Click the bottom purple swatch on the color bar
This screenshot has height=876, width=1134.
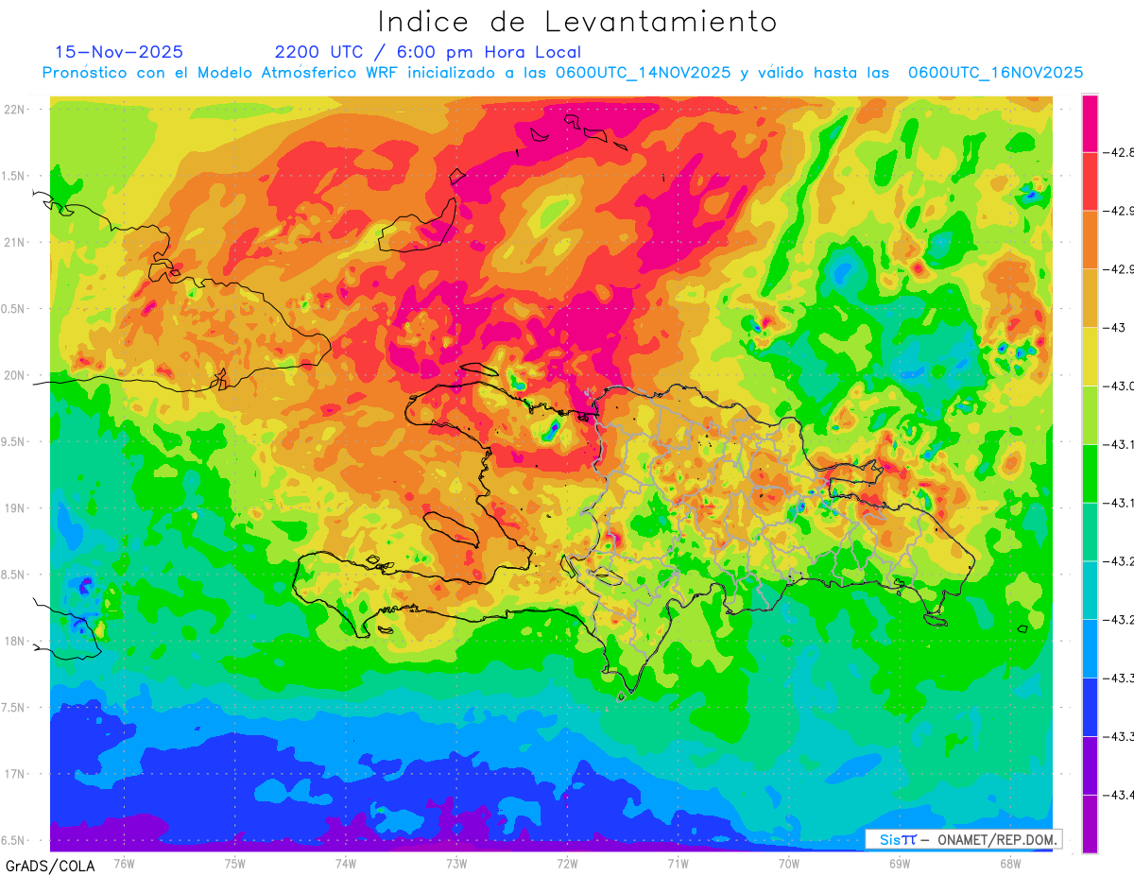[x=1090, y=824]
